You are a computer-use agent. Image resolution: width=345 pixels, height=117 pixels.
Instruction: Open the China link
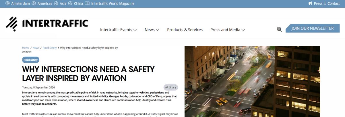[78, 3]
